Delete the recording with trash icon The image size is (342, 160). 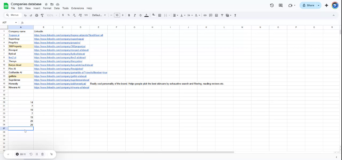(x=42, y=154)
